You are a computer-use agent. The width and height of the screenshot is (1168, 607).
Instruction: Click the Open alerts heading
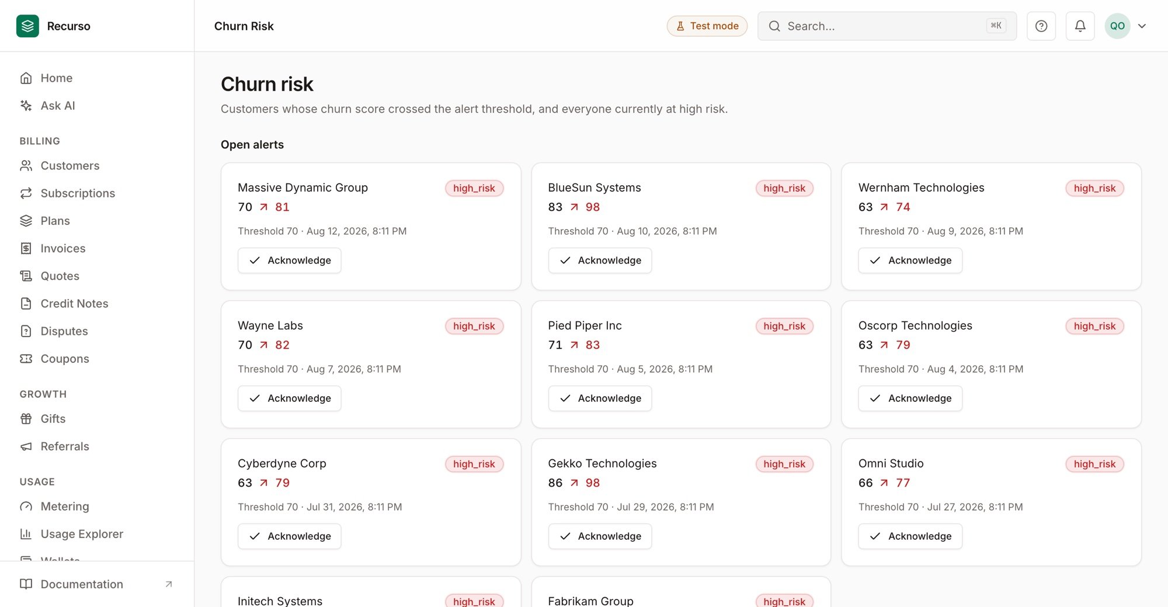coord(252,145)
